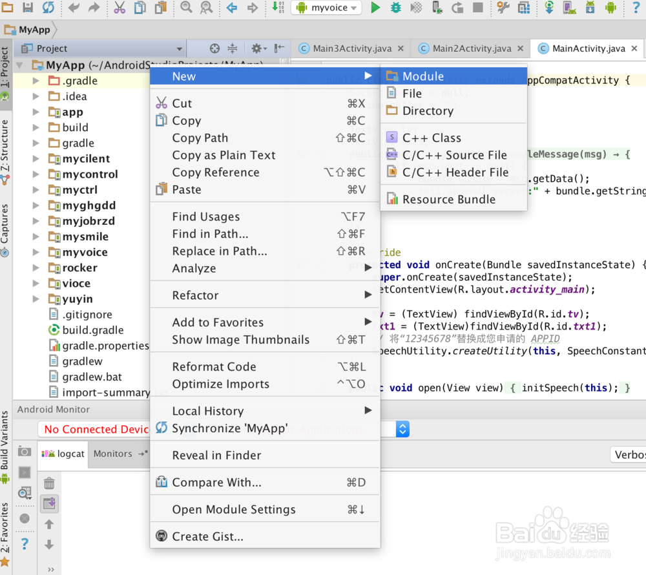
Task: Open the Refactor submenu
Action: click(264, 295)
